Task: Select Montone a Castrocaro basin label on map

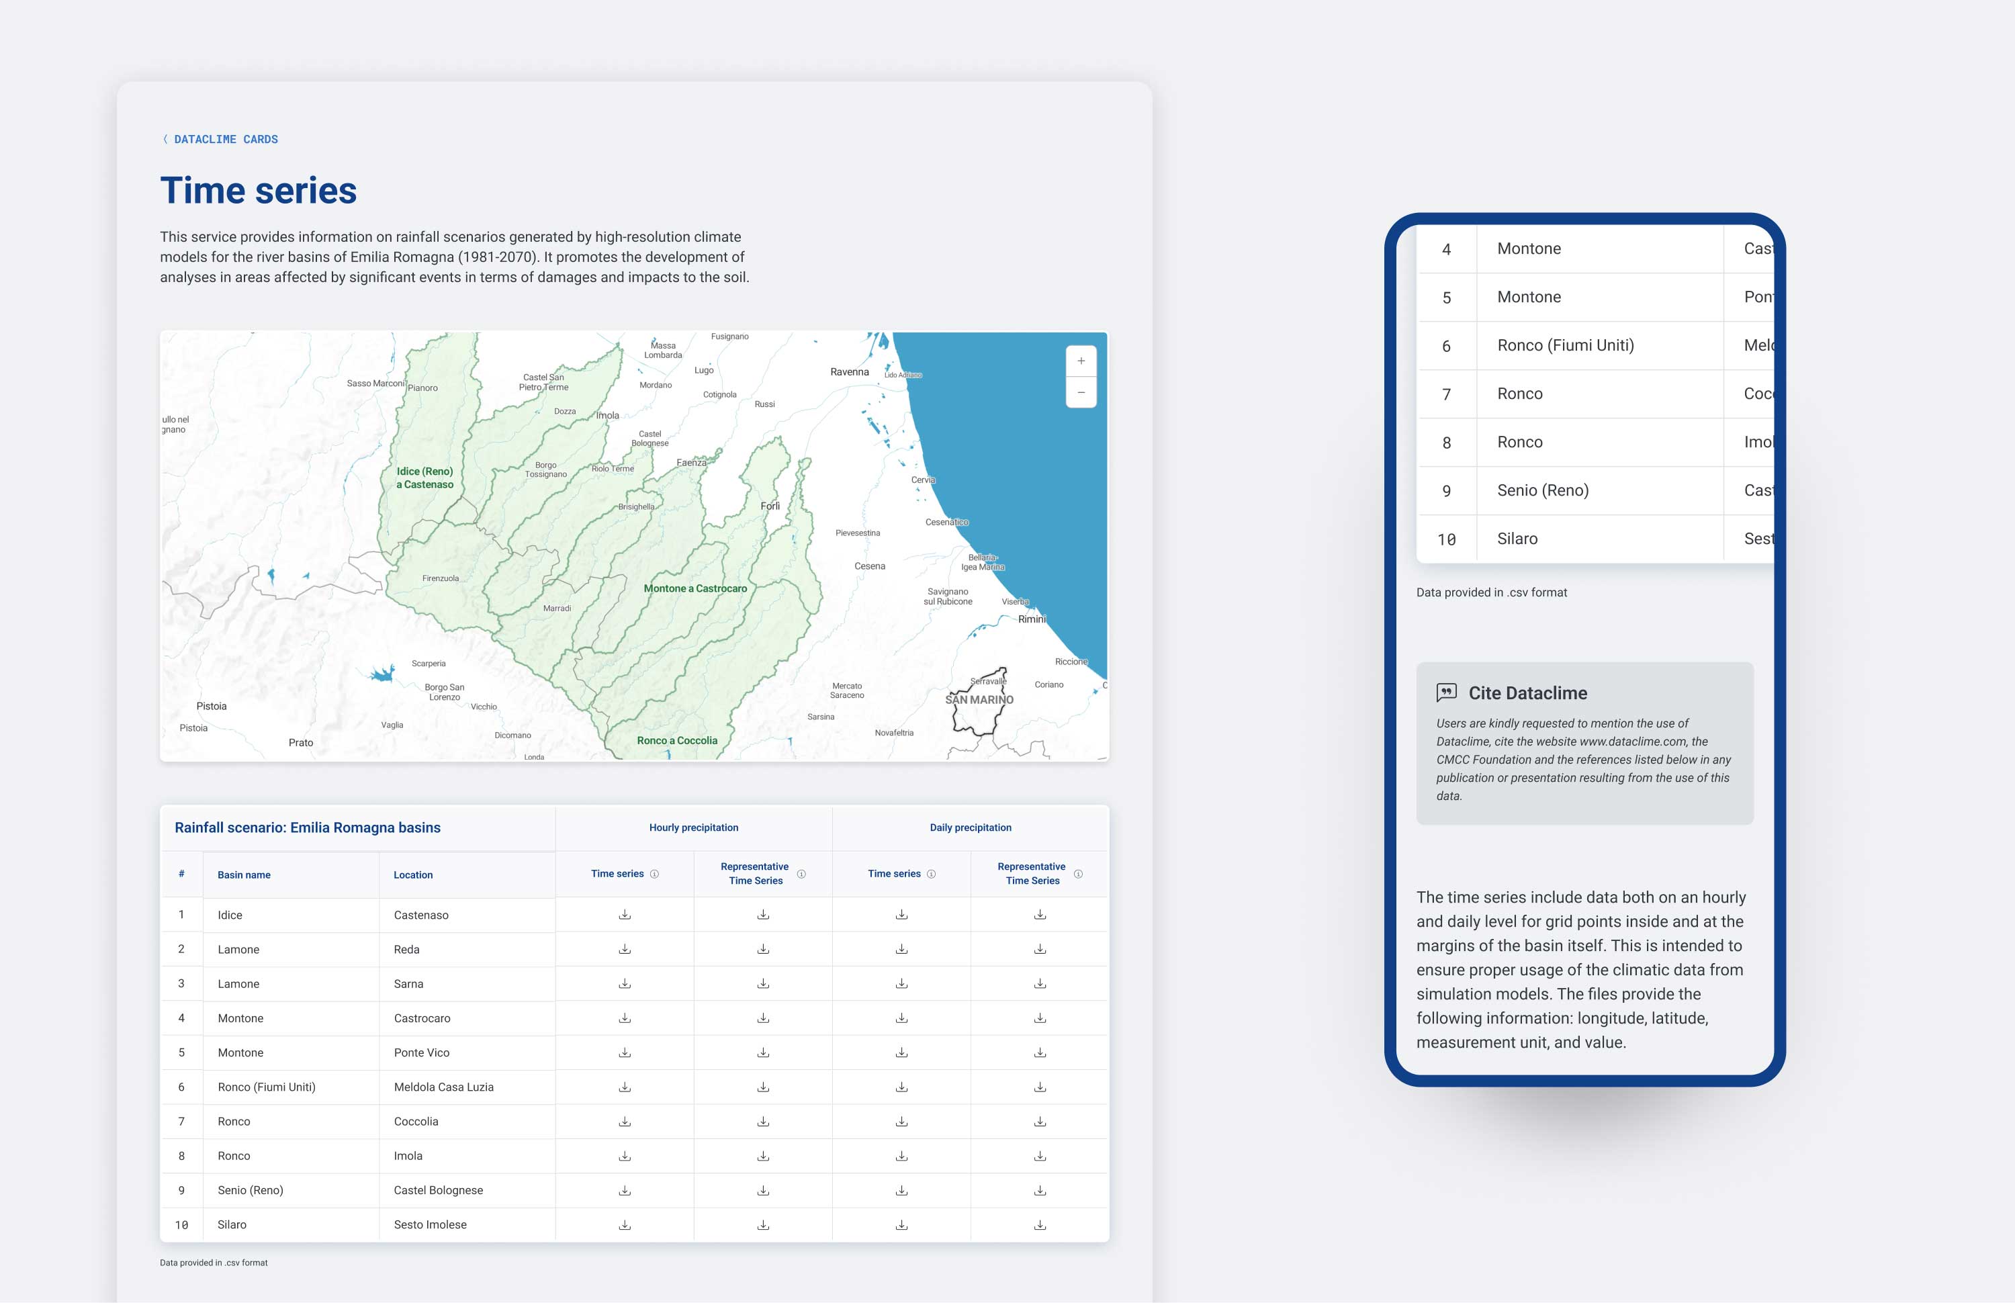Action: point(695,589)
